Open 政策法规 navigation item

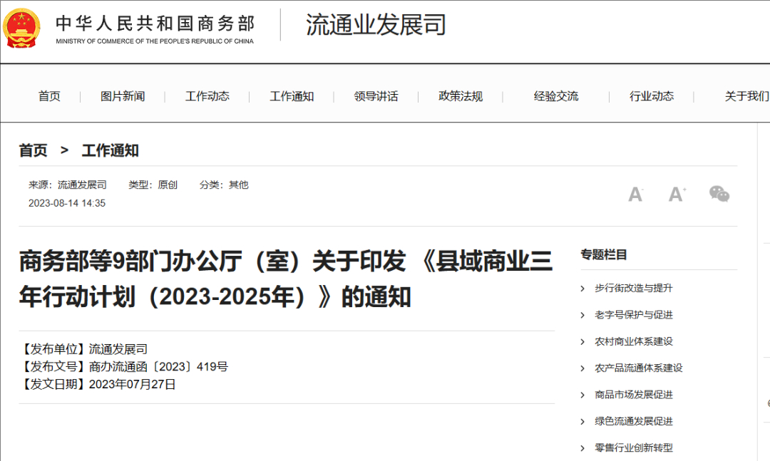click(461, 96)
